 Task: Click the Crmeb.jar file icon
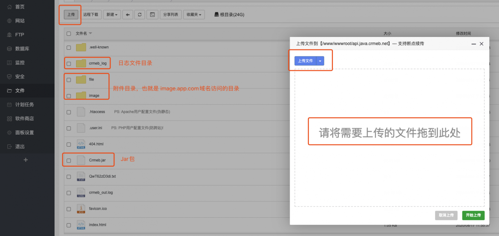pyautogui.click(x=81, y=160)
